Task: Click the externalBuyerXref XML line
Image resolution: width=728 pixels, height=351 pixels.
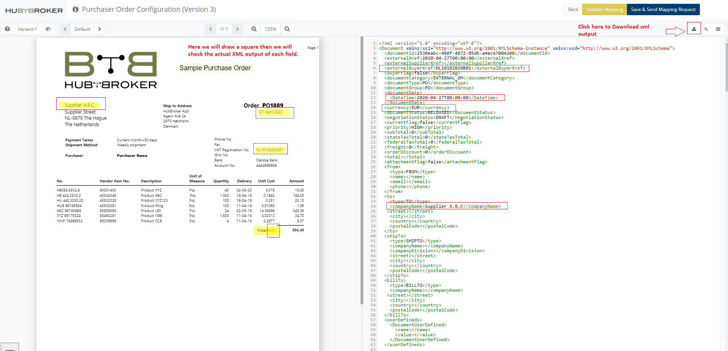Action: point(455,68)
